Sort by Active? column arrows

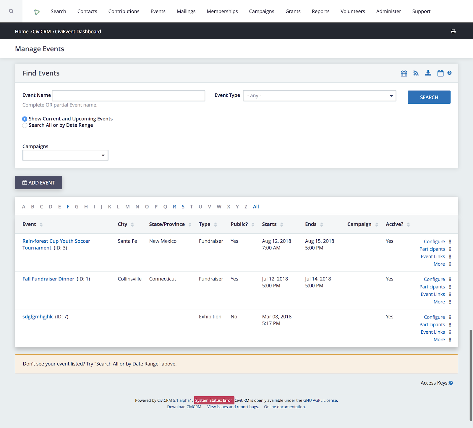(x=408, y=225)
